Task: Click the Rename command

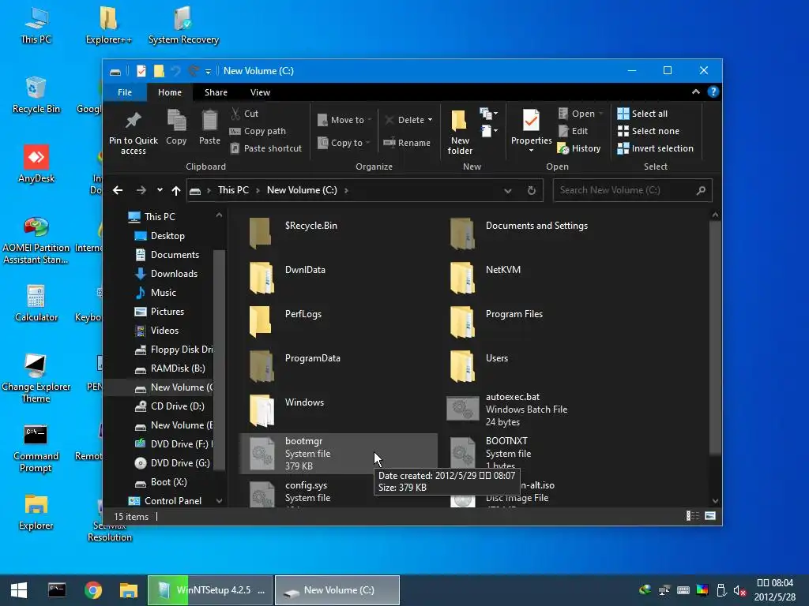Action: coord(407,143)
